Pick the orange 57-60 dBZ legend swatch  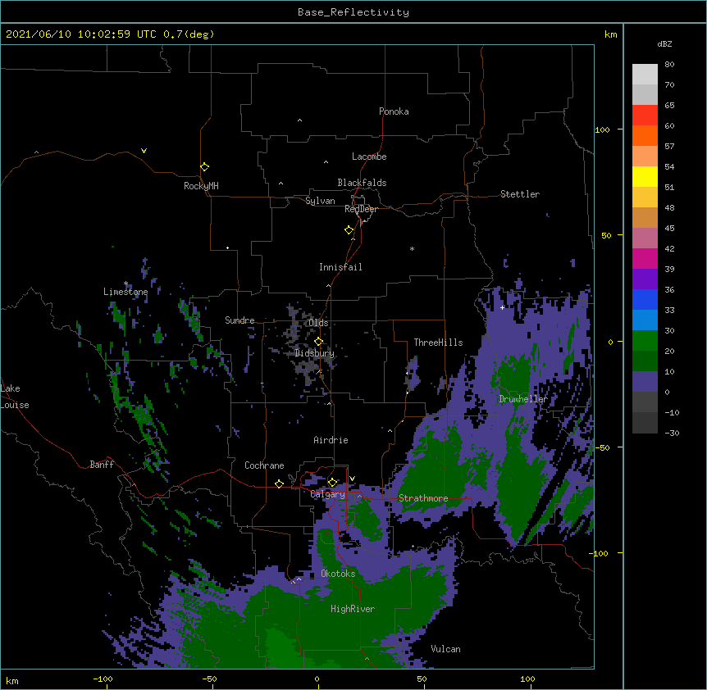click(645, 135)
